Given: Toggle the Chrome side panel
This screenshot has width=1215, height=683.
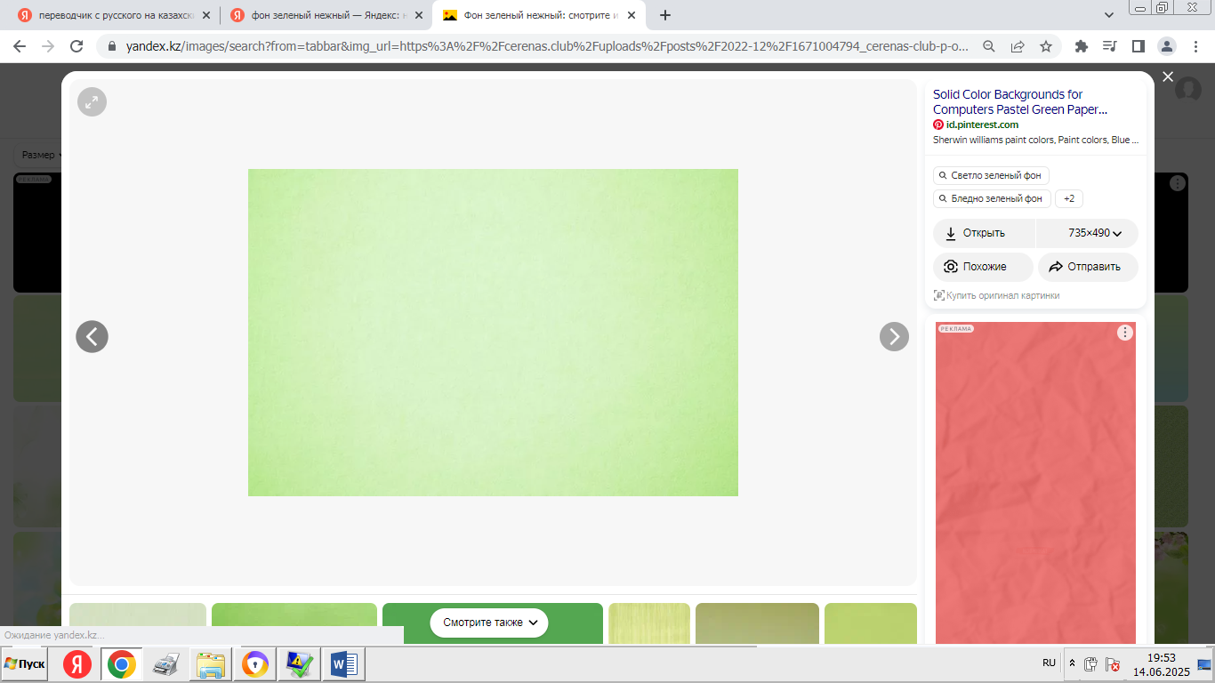Looking at the screenshot, I should (1138, 46).
